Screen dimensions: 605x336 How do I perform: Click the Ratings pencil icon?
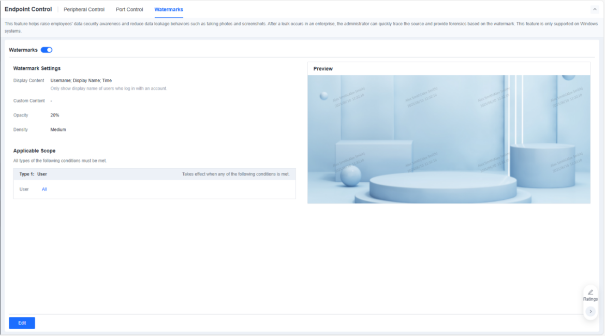click(x=591, y=292)
